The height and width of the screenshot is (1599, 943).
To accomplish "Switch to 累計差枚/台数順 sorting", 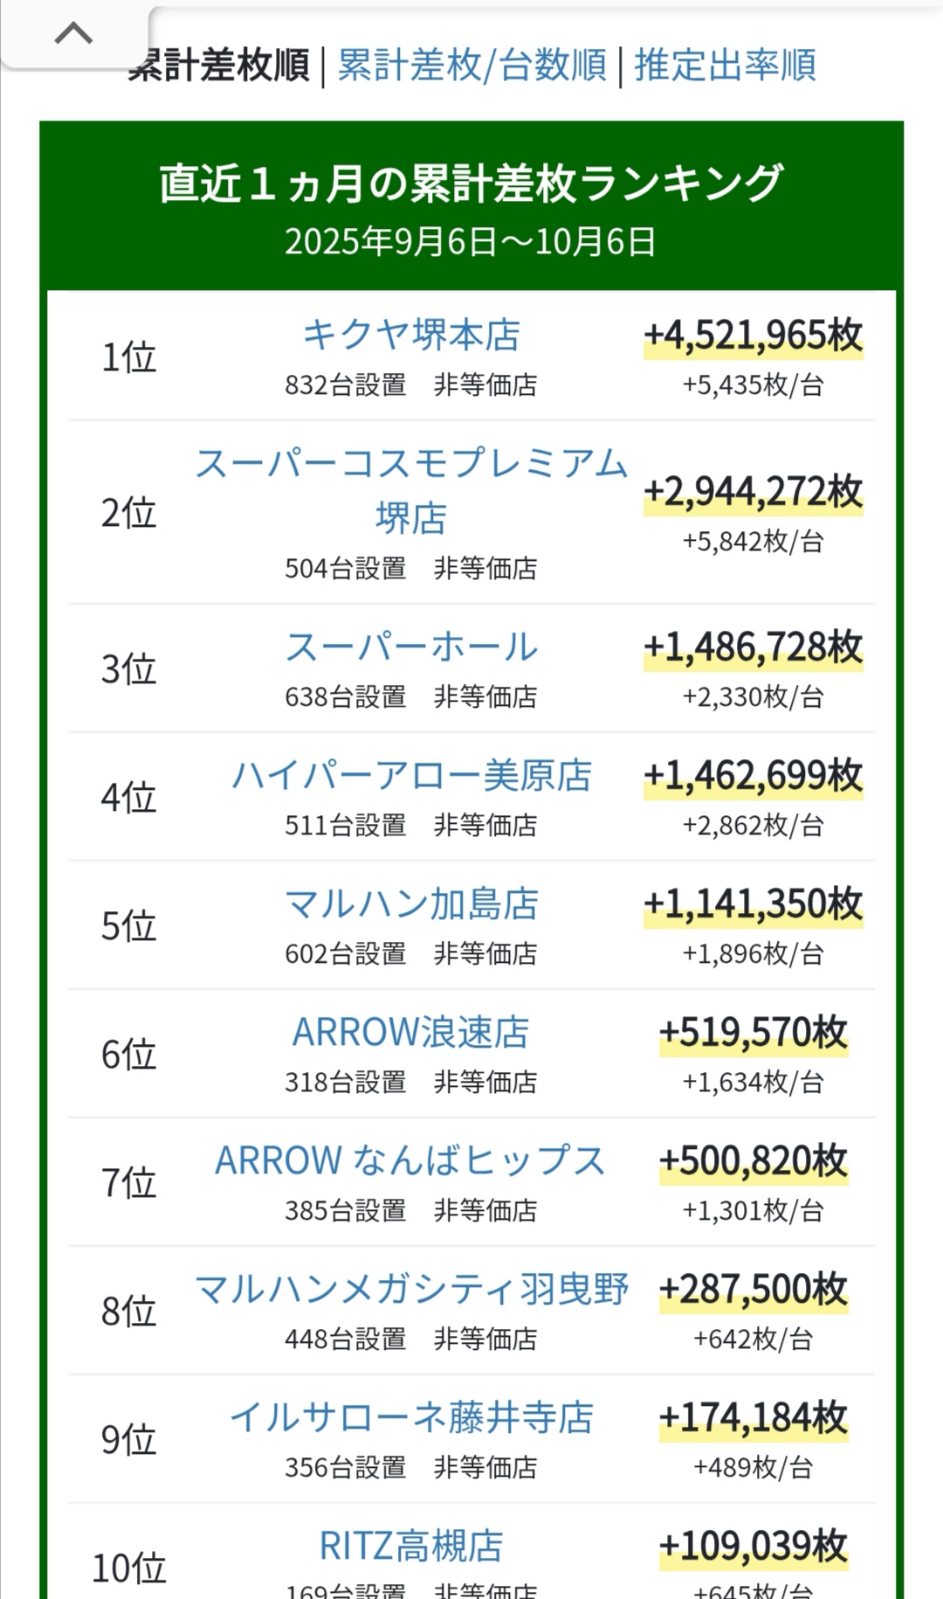I will pos(471,66).
